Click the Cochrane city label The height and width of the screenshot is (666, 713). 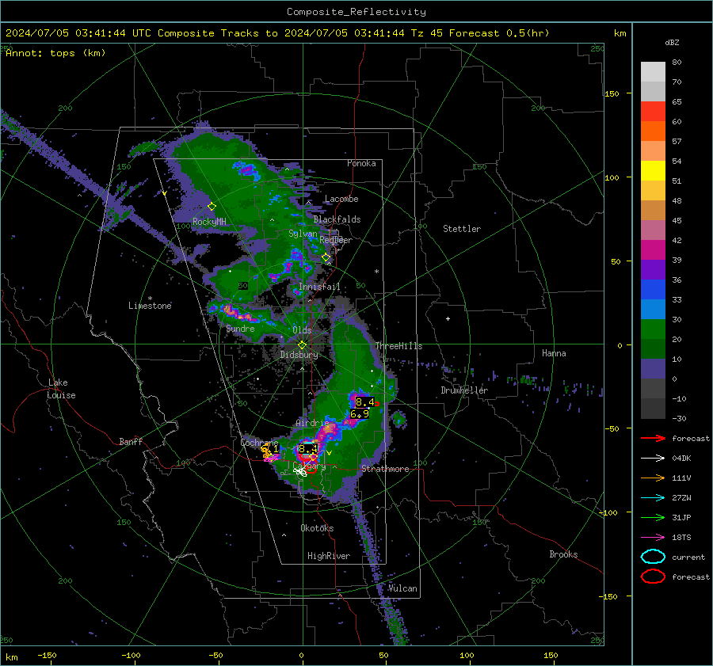click(259, 443)
